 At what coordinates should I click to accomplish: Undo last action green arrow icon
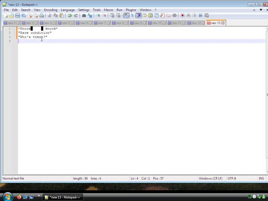70,15
